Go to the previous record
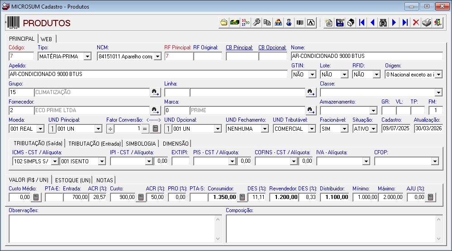 point(372,23)
